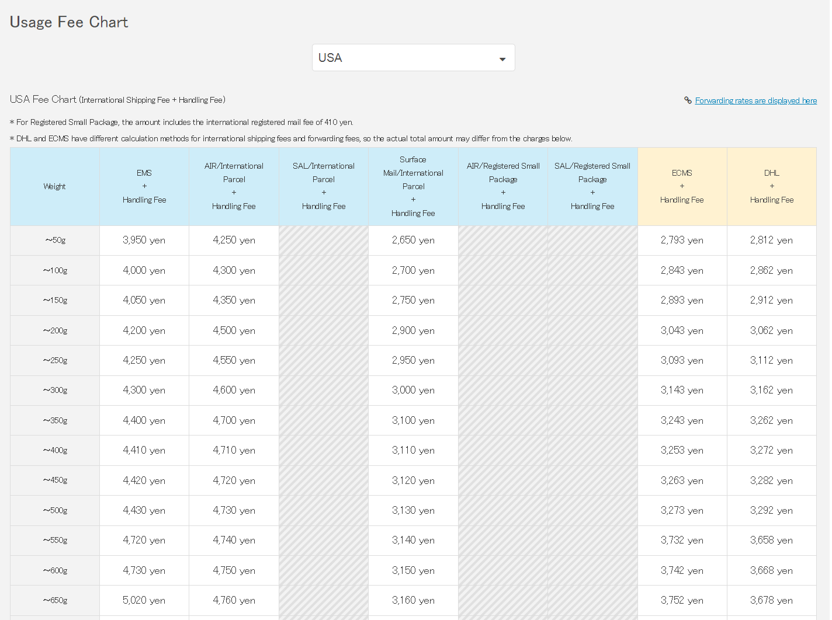832x620 pixels.
Task: Click the SAL/Registered Small Package header
Action: click(592, 186)
